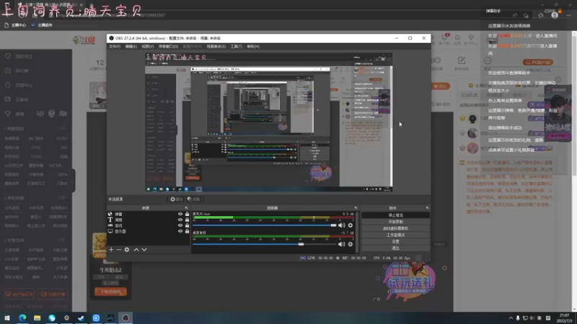Adjust the 桌面音频 volume slider
The height and width of the screenshot is (324, 577).
[264, 244]
